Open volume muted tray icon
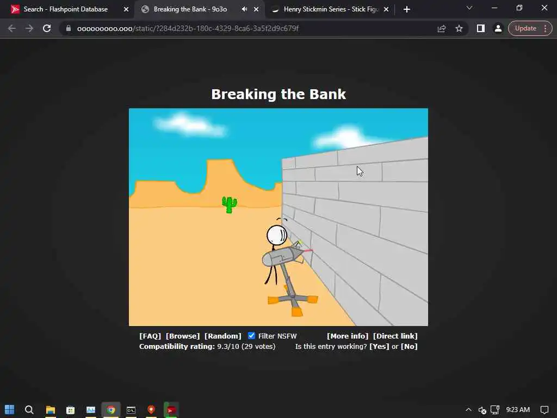Viewport: 557px width, 418px height. [x=482, y=410]
